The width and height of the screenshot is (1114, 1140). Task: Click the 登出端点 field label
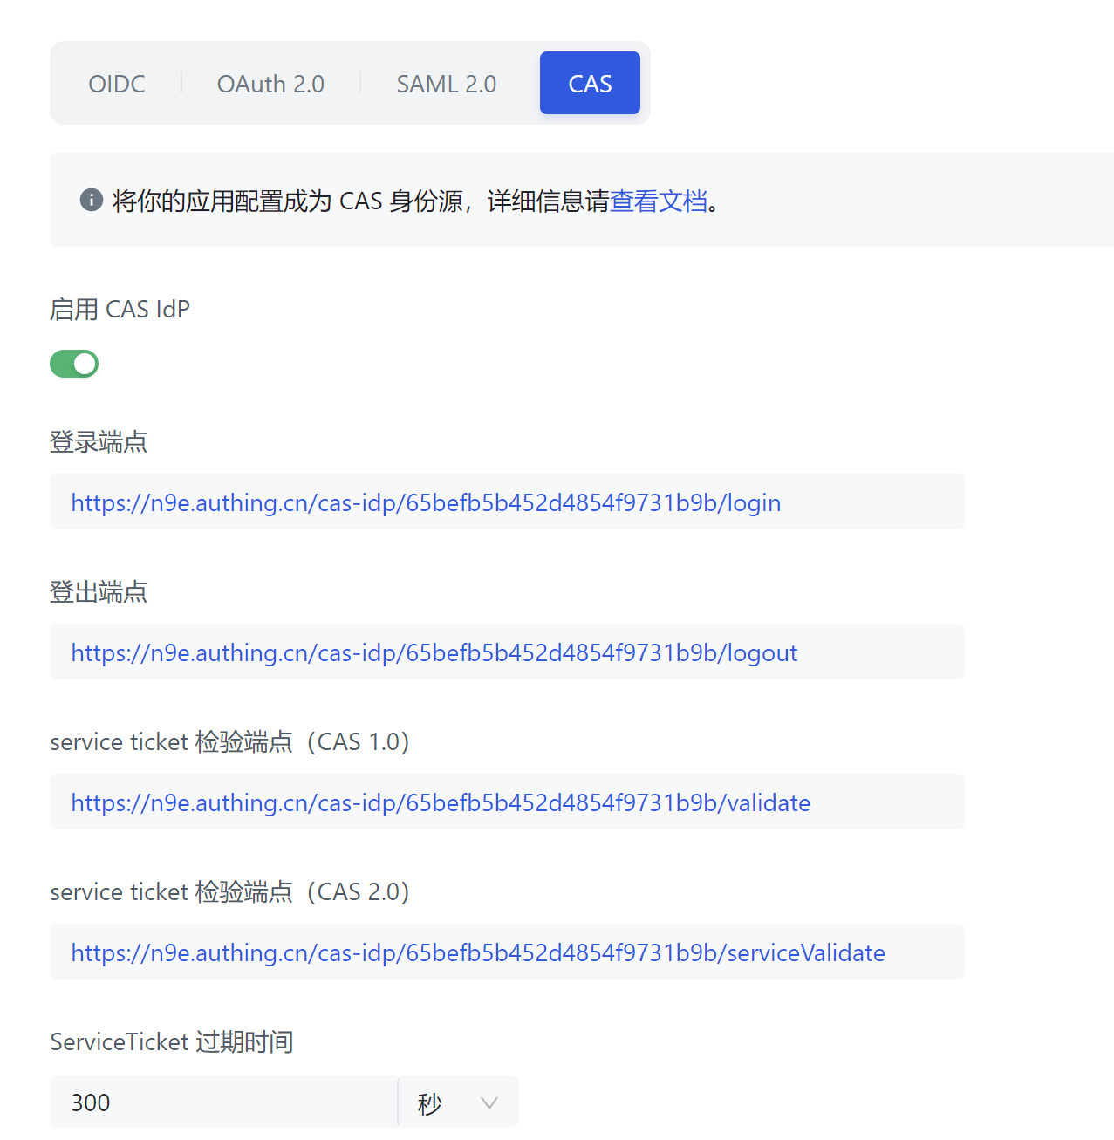99,592
